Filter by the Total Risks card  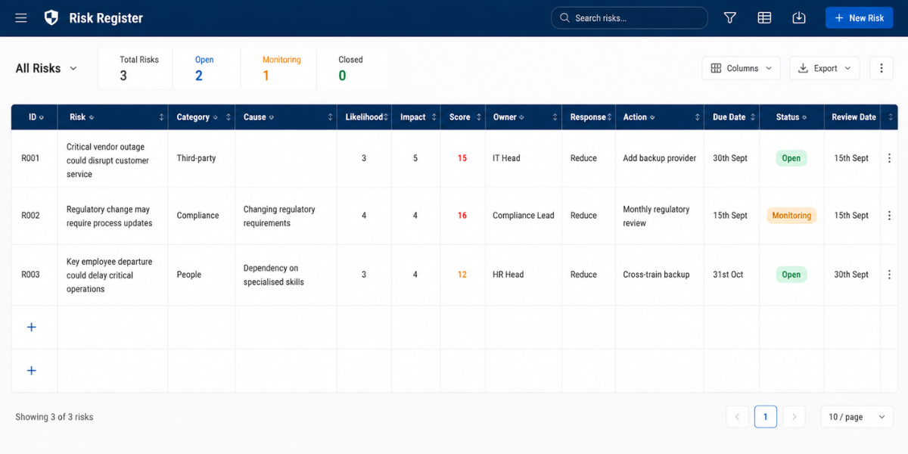[135, 68]
